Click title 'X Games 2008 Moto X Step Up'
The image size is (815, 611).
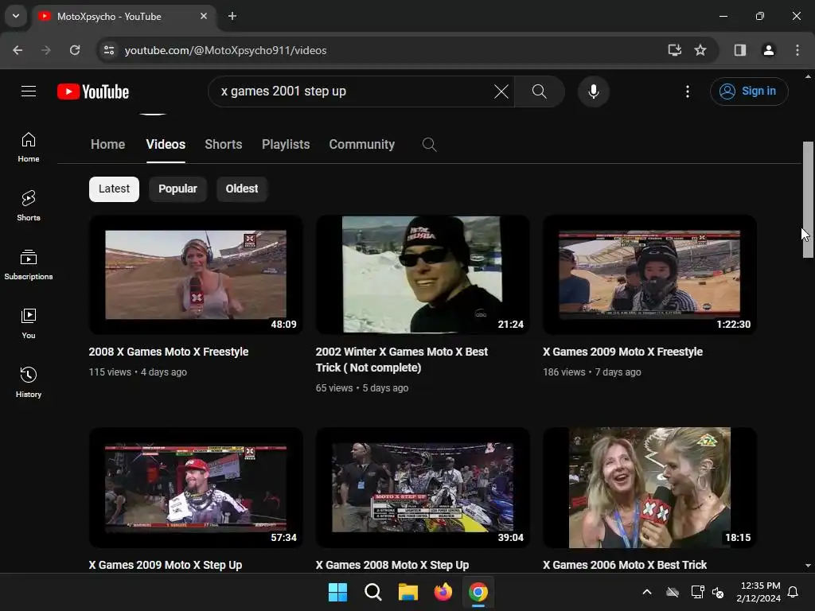(392, 565)
